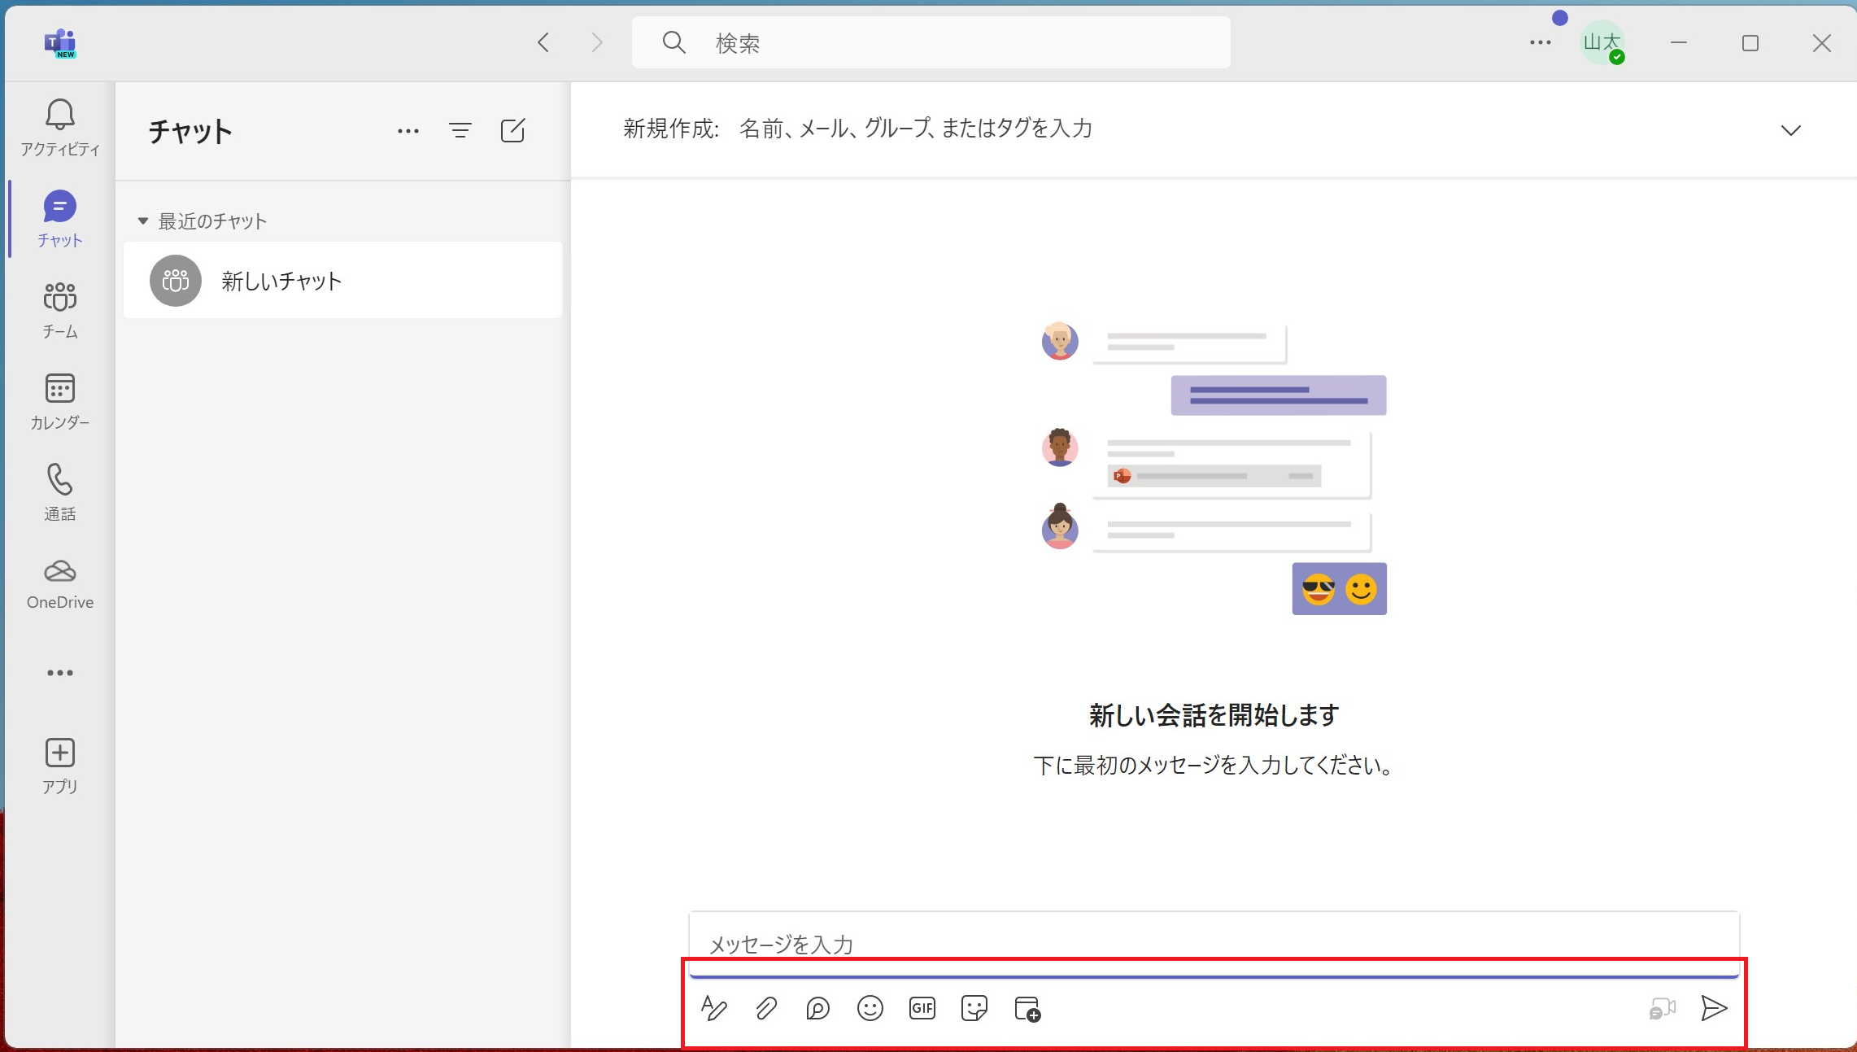This screenshot has width=1857, height=1052.
Task: Click the video clip record icon
Action: click(x=1663, y=1009)
